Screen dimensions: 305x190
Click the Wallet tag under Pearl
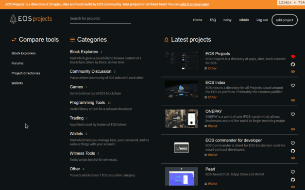(x=213, y=184)
